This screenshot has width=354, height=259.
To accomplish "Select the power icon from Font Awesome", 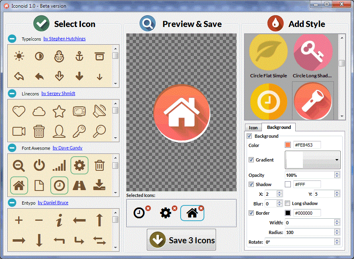I will point(39,165).
